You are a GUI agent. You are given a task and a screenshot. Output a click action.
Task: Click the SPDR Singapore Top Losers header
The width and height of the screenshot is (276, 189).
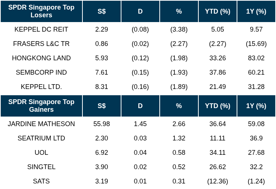pos(41,11)
